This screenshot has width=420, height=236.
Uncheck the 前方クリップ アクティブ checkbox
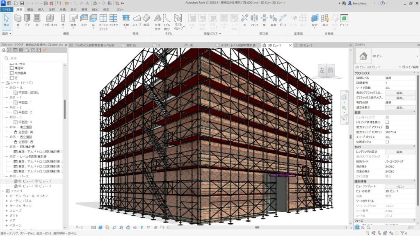[x=387, y=127]
